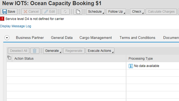
Task: Open the Execute Actions dropdown
Action: (100, 51)
